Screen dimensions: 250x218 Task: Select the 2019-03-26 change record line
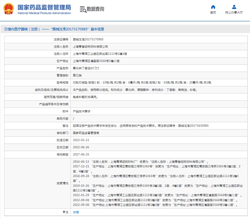tap(158, 188)
